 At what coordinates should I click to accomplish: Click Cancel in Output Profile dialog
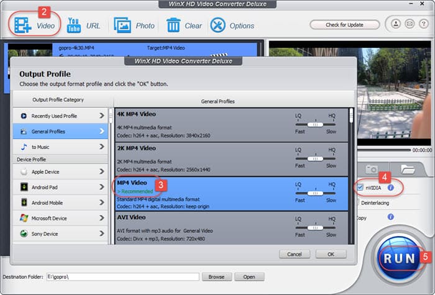click(295, 254)
